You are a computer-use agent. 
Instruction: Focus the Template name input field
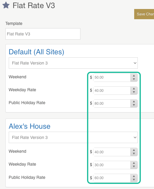pyautogui.click(x=43, y=34)
